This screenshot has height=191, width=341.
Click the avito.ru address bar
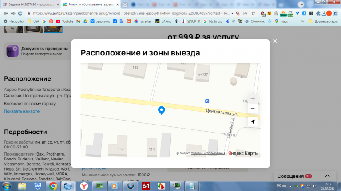click(x=131, y=13)
